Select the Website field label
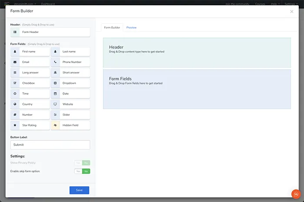The image size is (304, 202). pos(68,104)
